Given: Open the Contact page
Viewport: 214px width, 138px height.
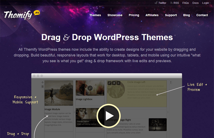Looking at the screenshot, I should pos(202,15).
